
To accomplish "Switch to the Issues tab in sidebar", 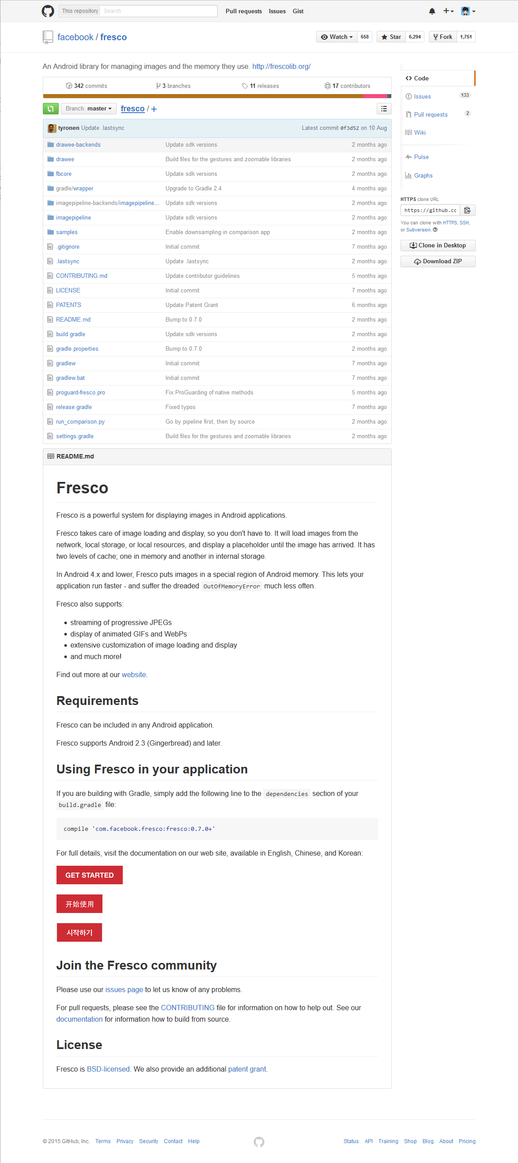I will pyautogui.click(x=422, y=96).
